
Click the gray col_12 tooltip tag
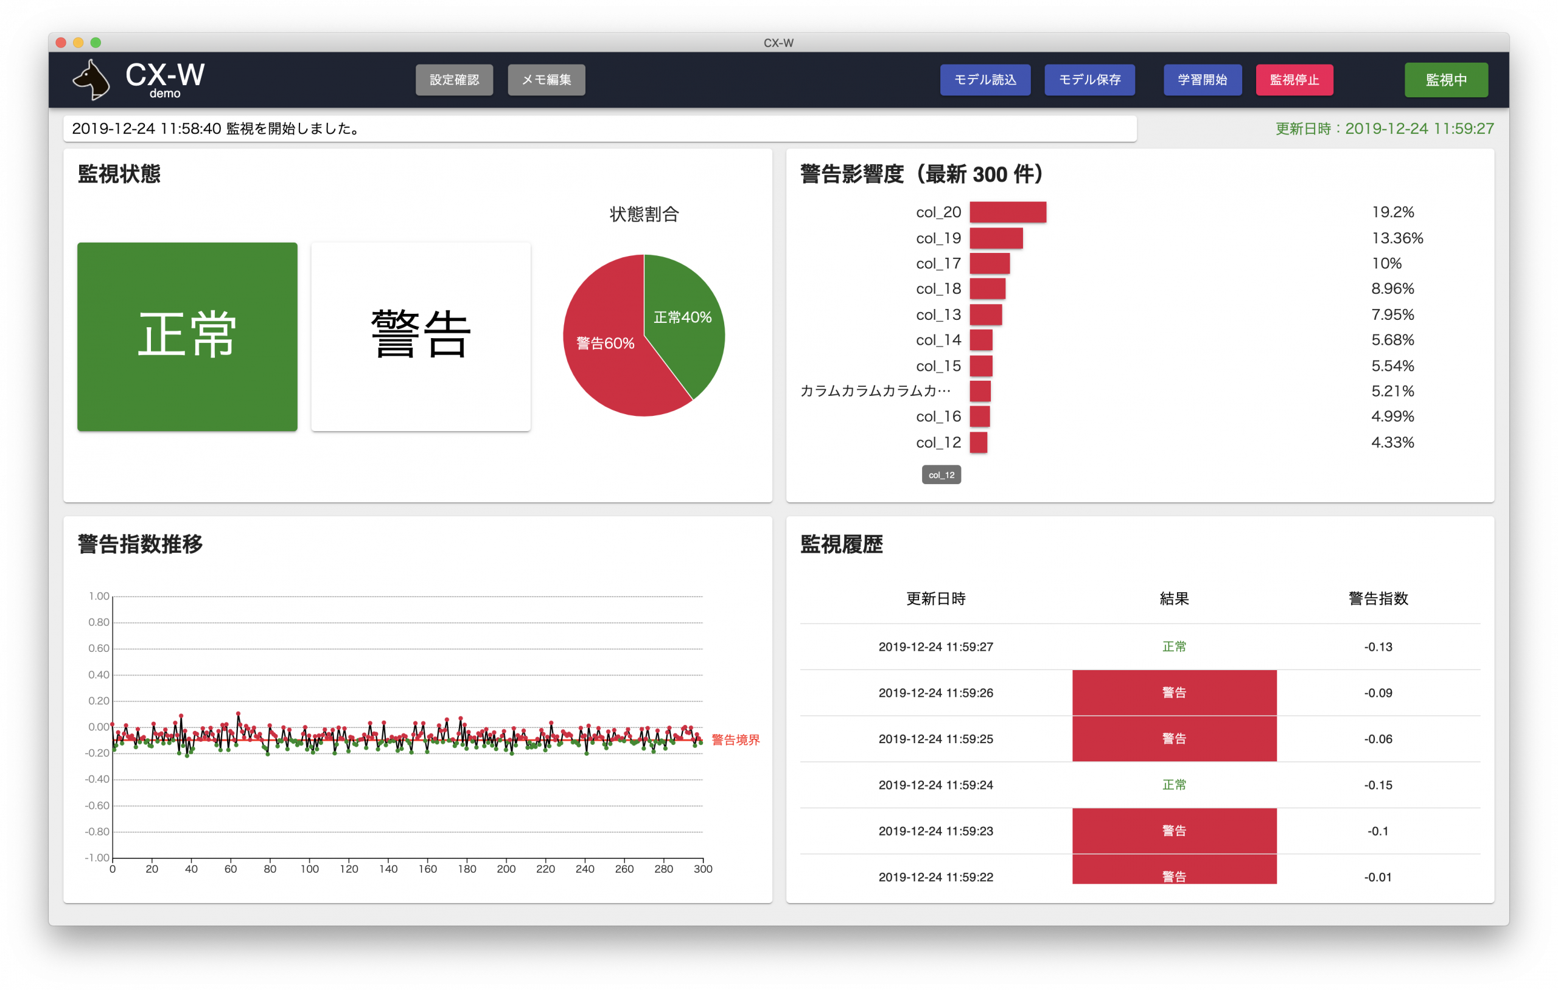941,475
